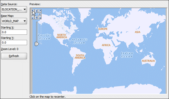Focus the Starting Y input field
Screen dimensions: 169x99
point(14,43)
